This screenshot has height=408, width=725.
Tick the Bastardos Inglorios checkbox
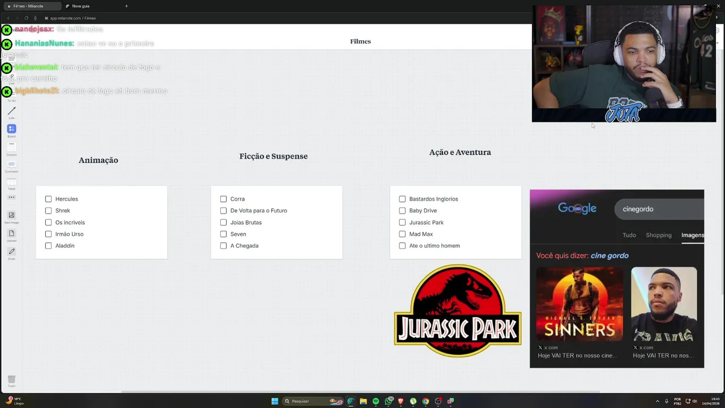(402, 199)
